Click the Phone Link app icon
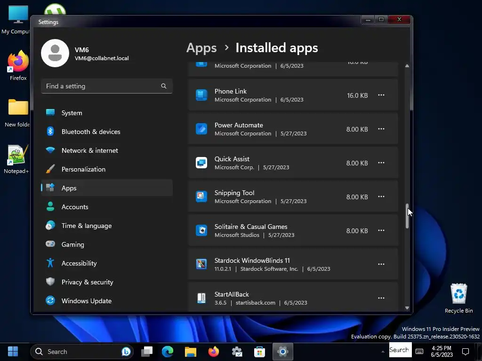Image resolution: width=482 pixels, height=361 pixels. (201, 95)
